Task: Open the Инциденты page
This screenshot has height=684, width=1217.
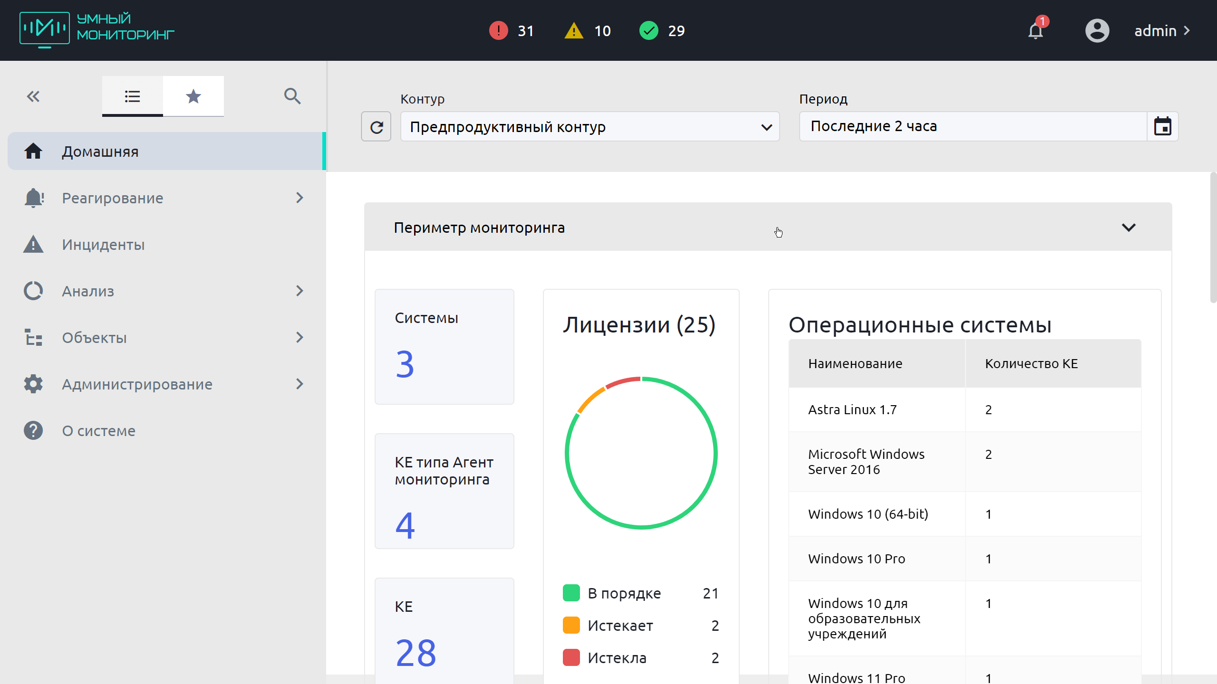Action: (103, 245)
